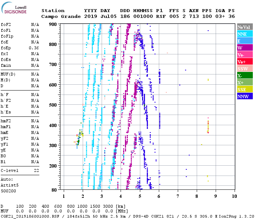255x219 pixels.
Task: Click the B1 parameter label
Action: point(3,162)
